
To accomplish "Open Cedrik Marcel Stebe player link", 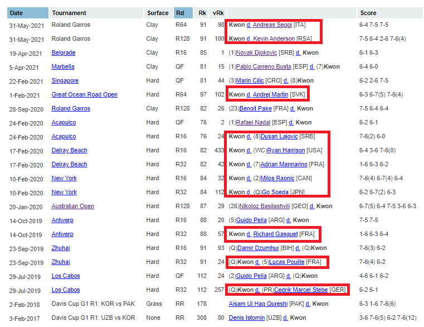I will (x=301, y=290).
